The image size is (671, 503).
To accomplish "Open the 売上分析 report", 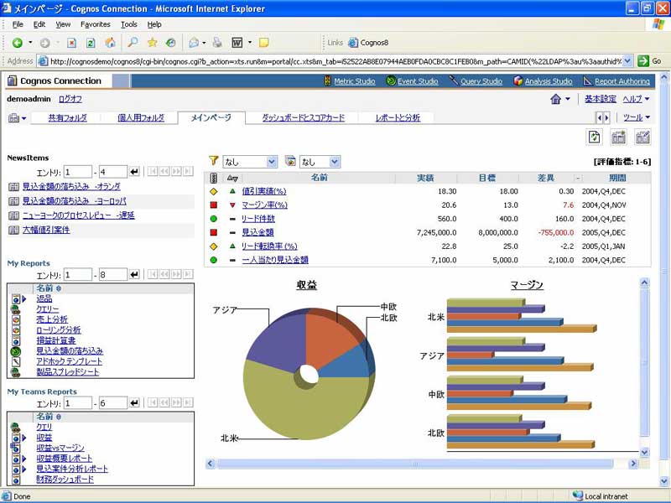I will tap(52, 319).
